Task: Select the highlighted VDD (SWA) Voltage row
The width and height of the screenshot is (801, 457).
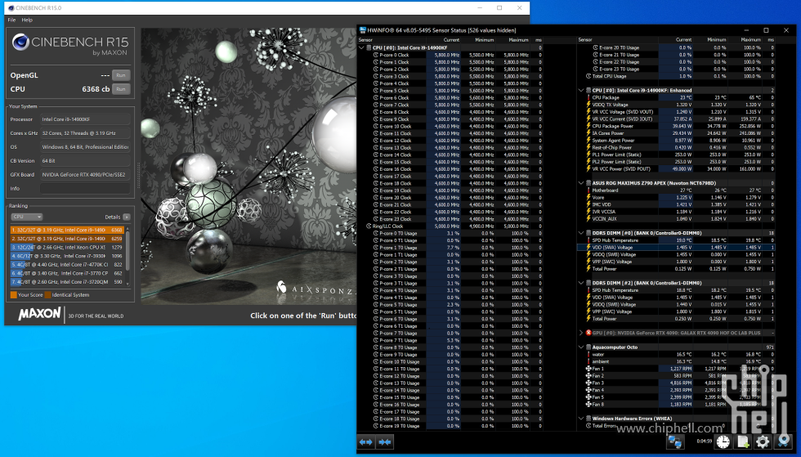Action: (x=677, y=248)
